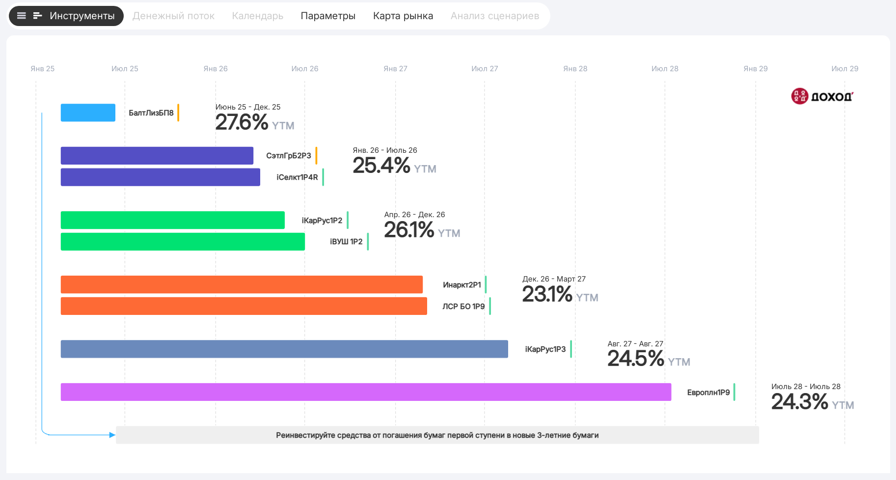Screen dimensions: 896x480
Task: Open the Денежный поток tab
Action: click(x=173, y=16)
